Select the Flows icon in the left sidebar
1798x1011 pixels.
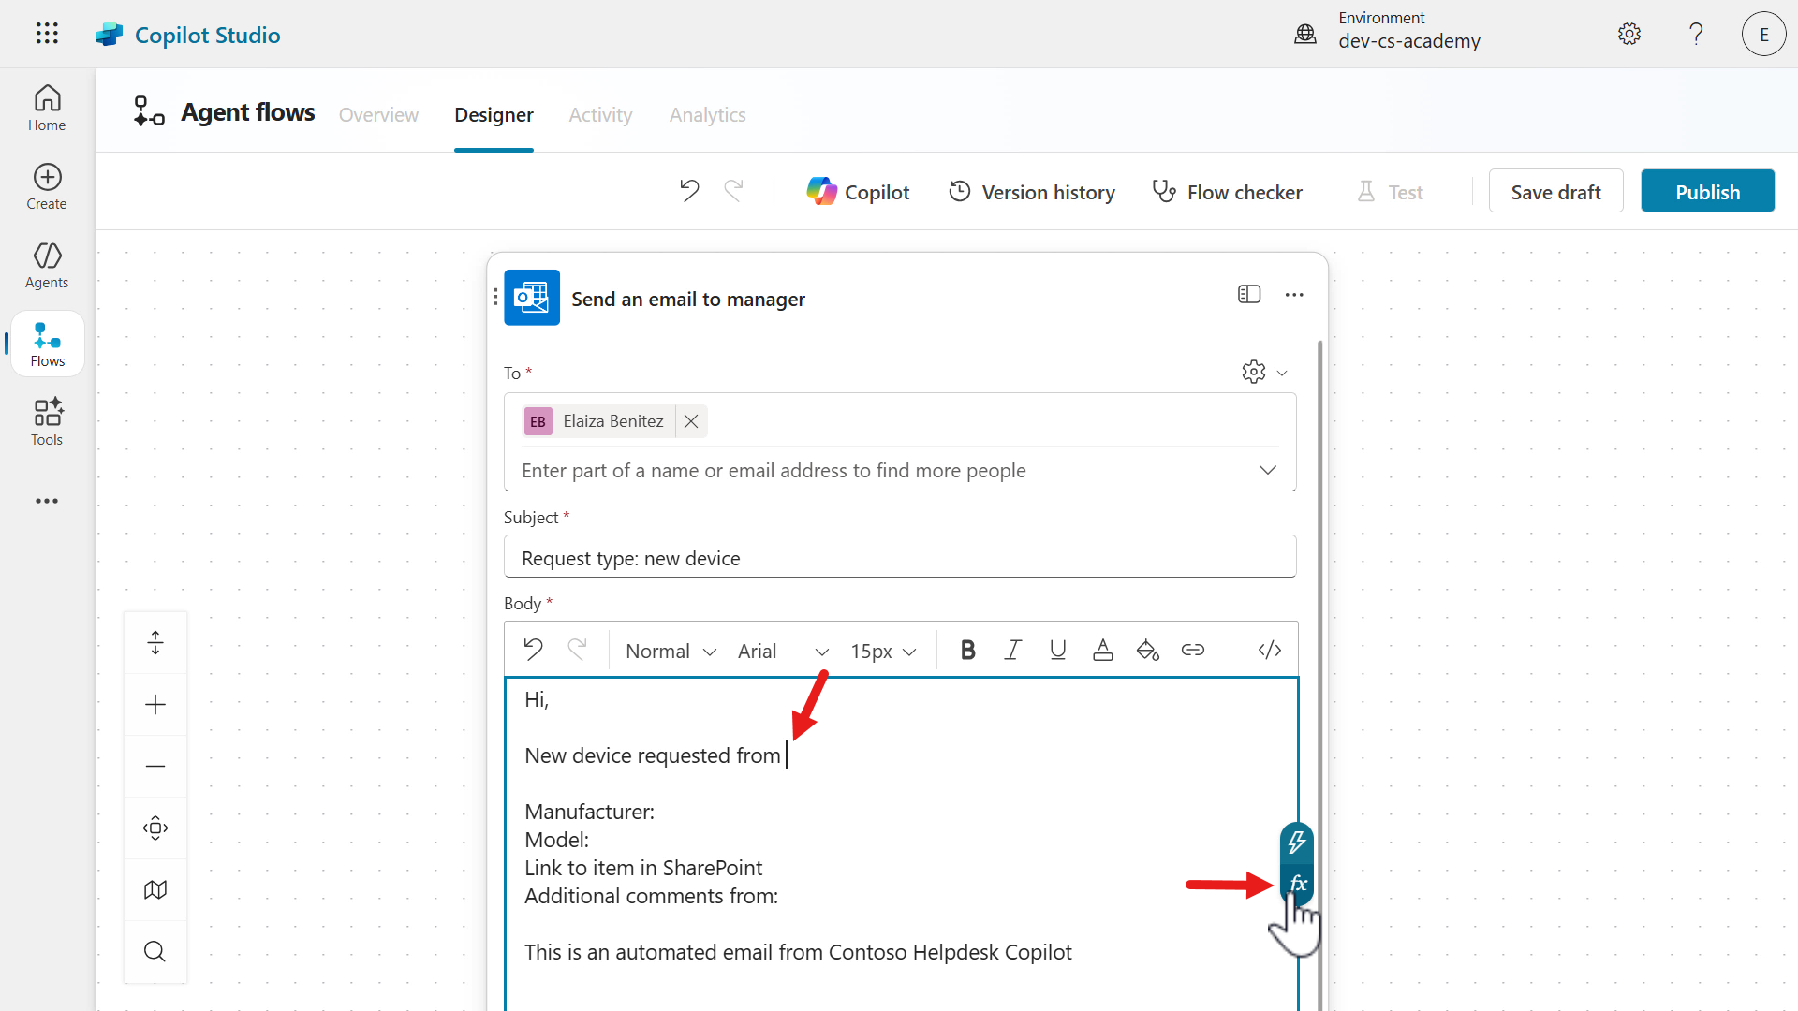pos(46,343)
